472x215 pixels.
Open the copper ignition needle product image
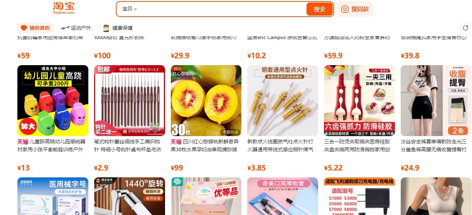coord(283,101)
